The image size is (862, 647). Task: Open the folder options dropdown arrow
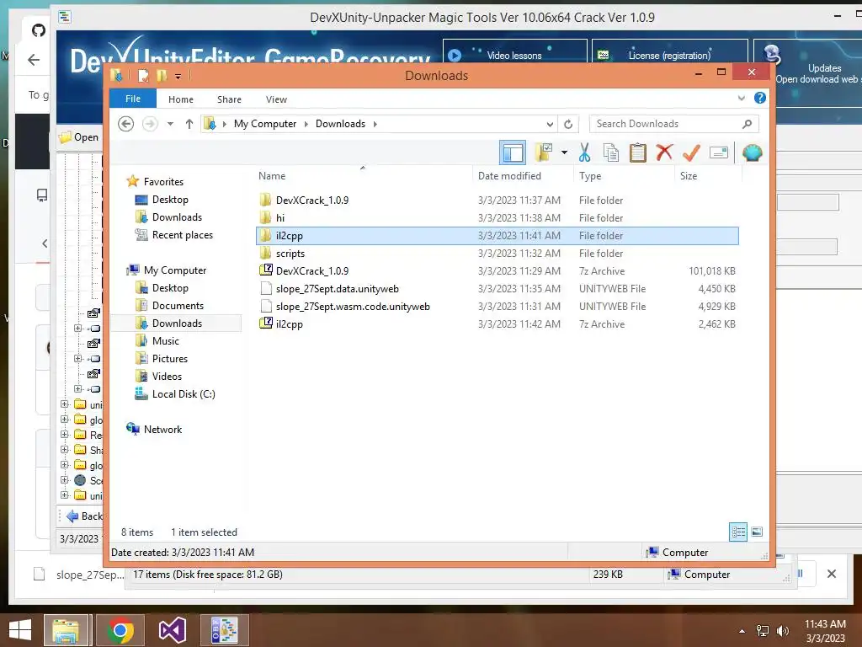coord(564,152)
